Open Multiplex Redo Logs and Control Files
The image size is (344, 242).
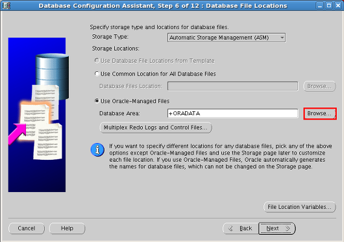tap(156, 127)
